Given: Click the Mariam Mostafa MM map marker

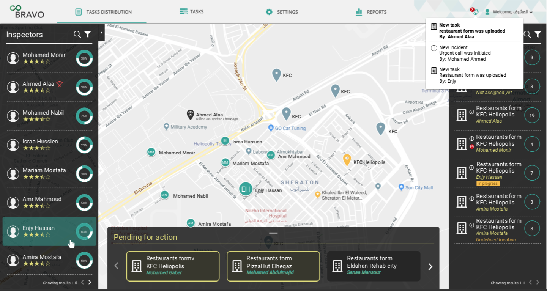Looking at the screenshot, I should coord(225,162).
